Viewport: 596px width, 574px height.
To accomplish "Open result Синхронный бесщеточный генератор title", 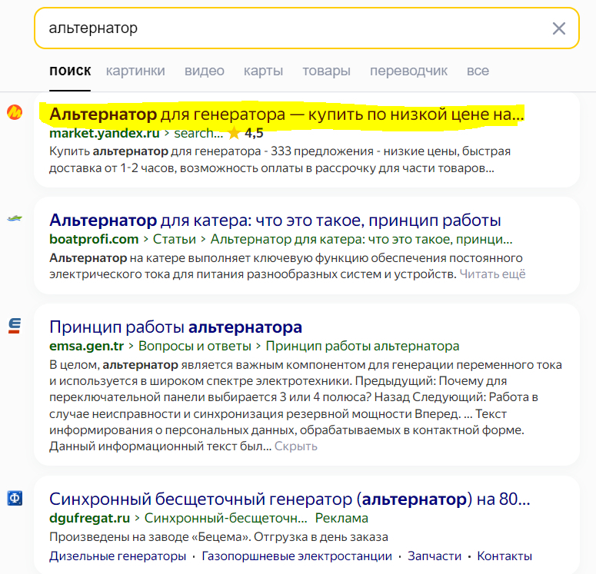I will (290, 499).
